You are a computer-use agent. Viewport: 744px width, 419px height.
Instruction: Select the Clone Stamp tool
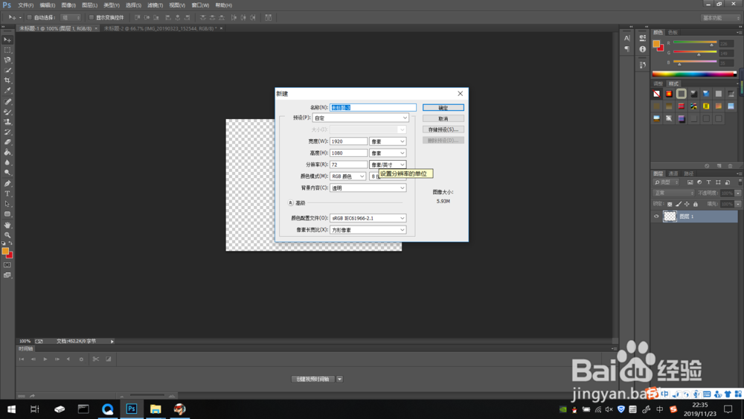pyautogui.click(x=7, y=122)
